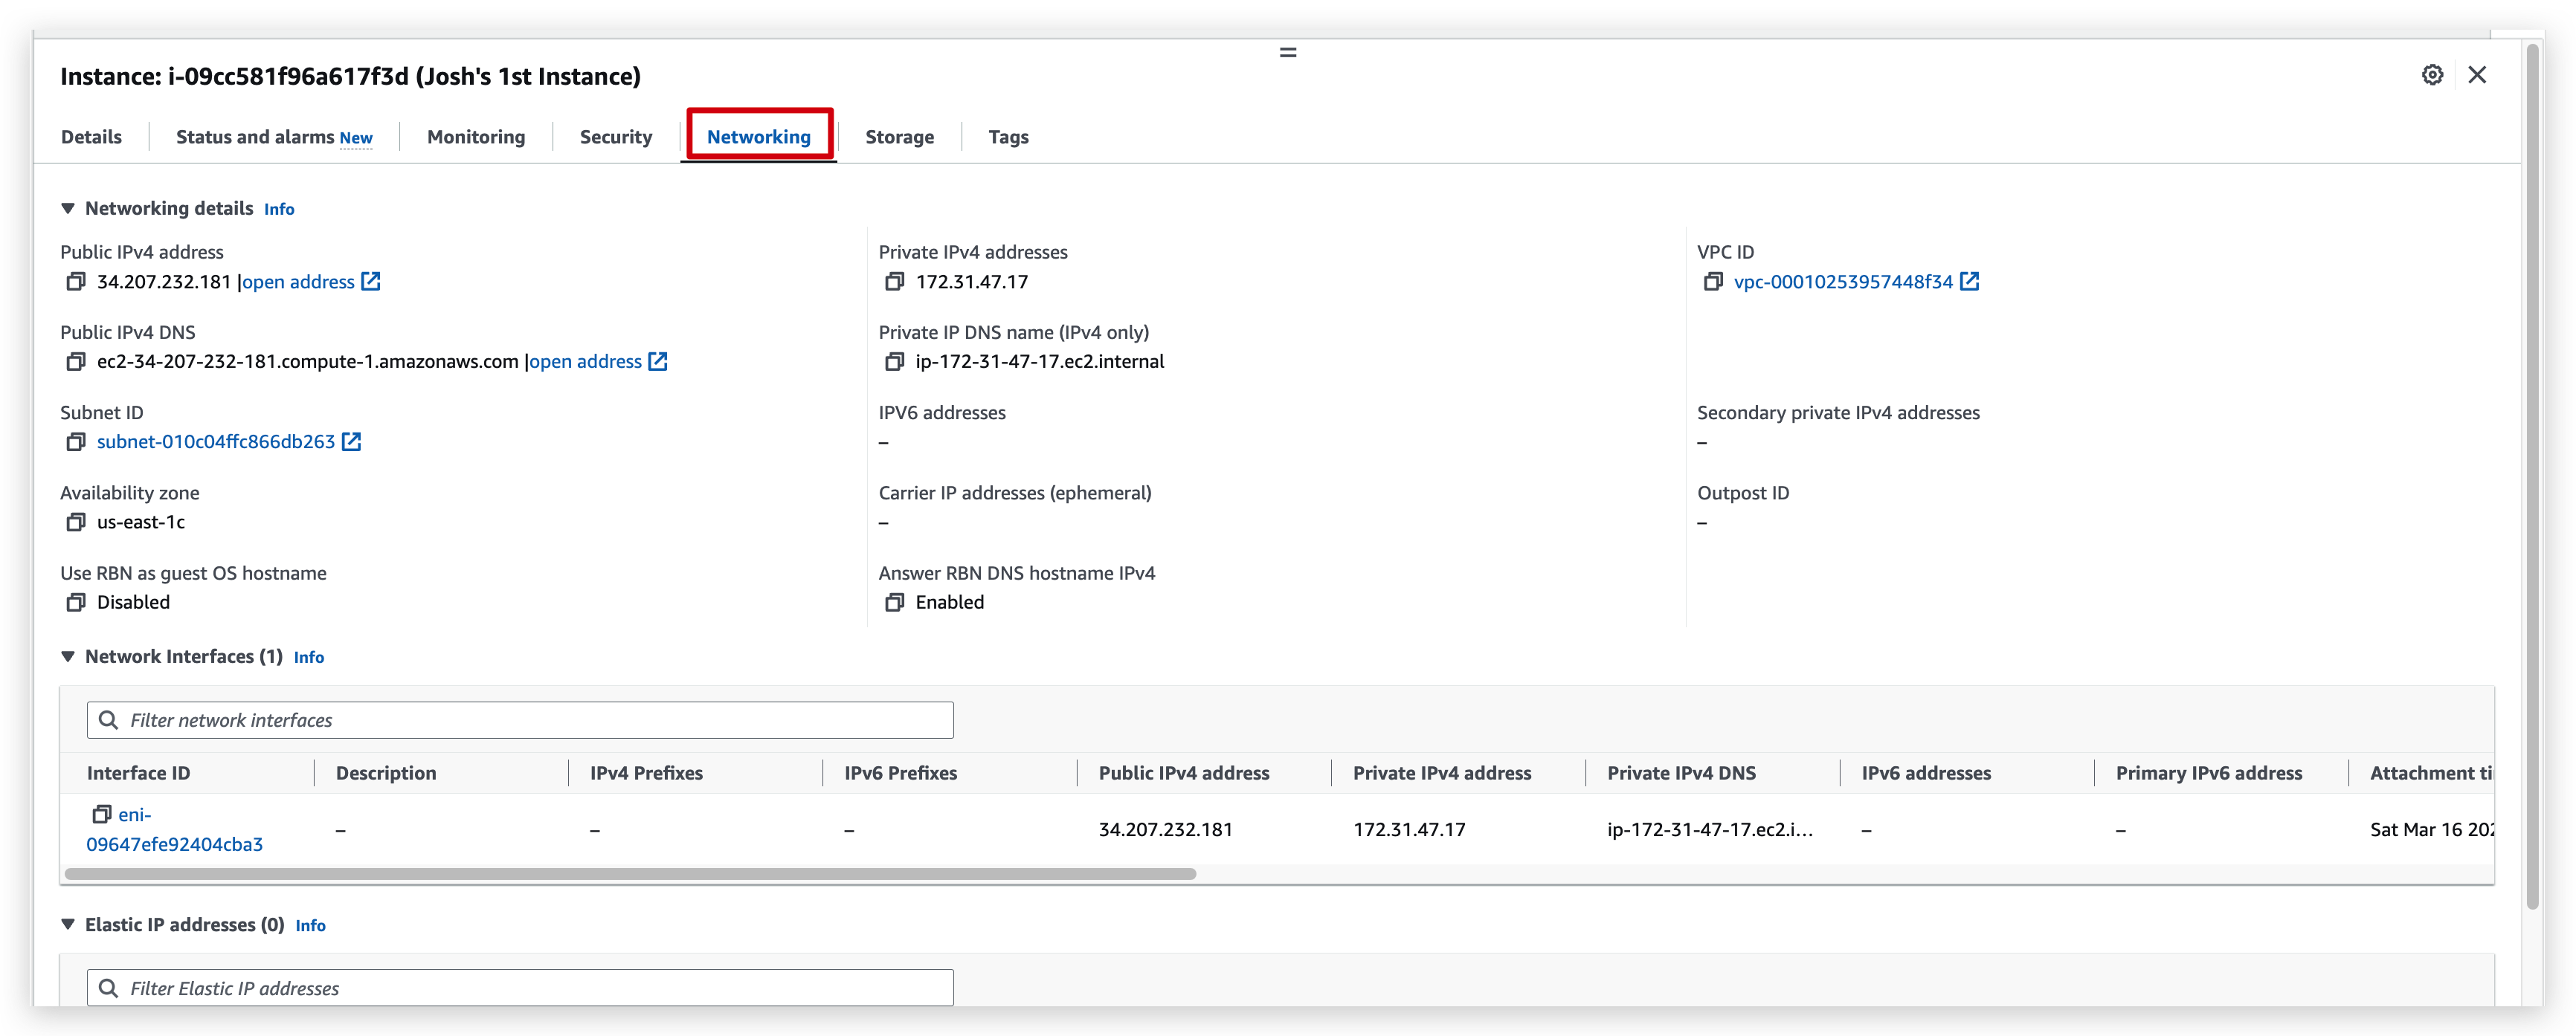Open the Monitoring tab
The image size is (2576, 1036).
475,137
